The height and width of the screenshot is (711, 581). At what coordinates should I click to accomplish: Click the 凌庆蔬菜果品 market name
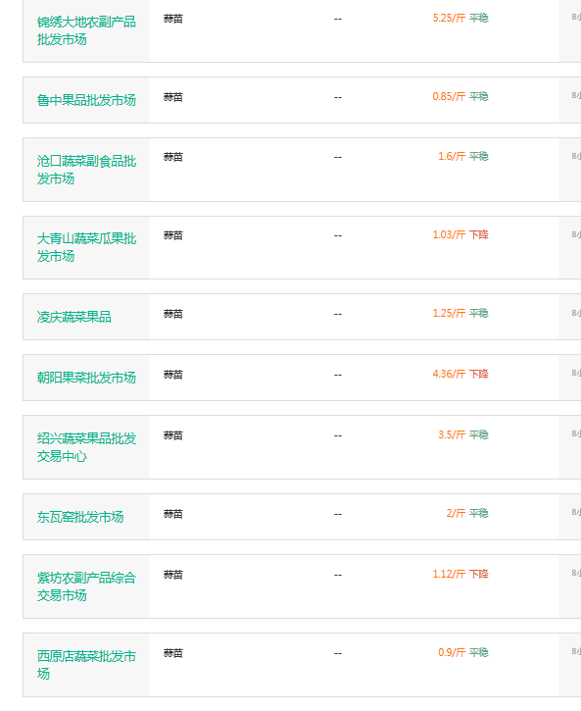pos(73,317)
